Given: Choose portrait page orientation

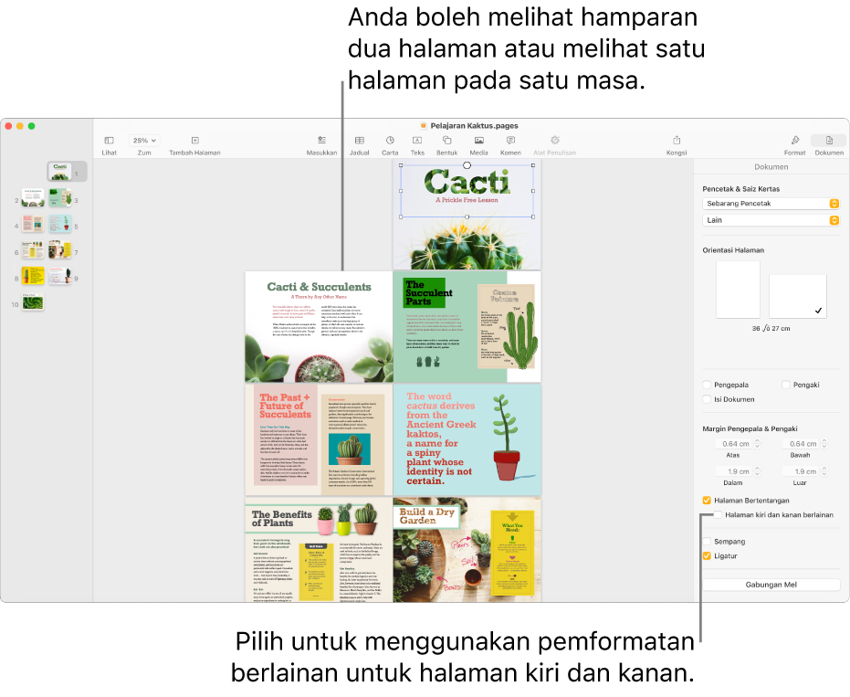Looking at the screenshot, I should [738, 290].
